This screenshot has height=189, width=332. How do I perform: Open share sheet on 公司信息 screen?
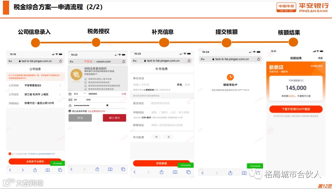click(x=35, y=170)
